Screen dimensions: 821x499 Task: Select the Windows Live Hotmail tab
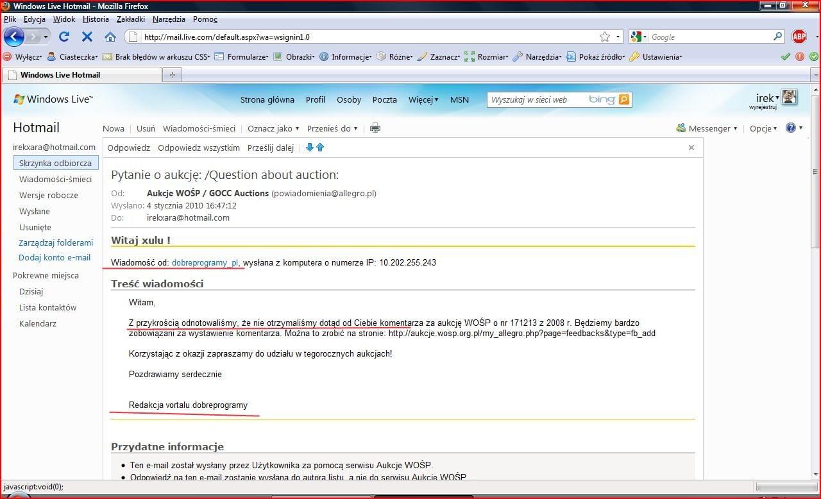point(81,75)
